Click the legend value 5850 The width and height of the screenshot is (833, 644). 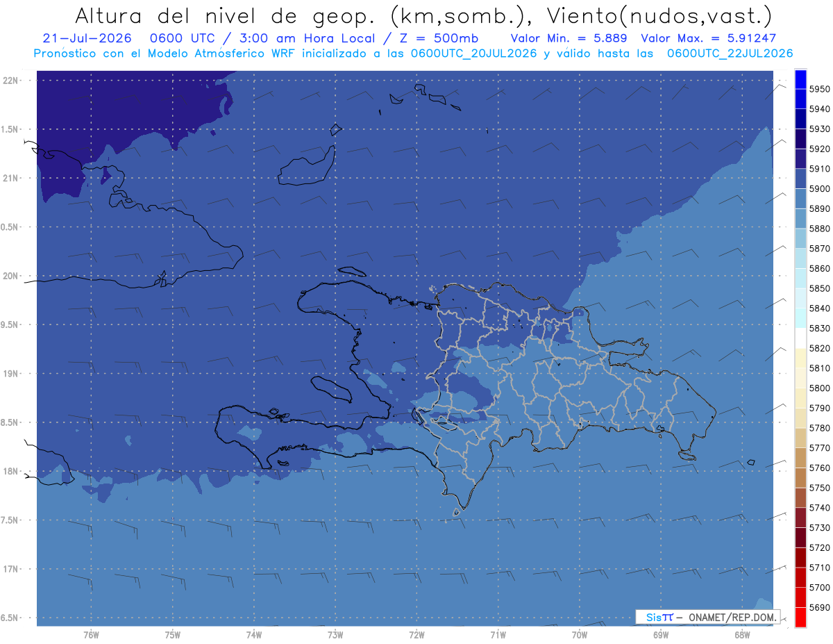point(820,288)
